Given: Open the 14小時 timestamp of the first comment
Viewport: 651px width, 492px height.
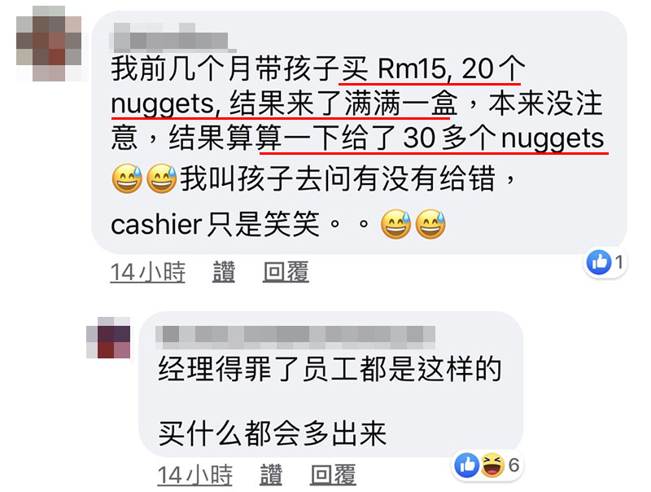Looking at the screenshot, I should [148, 272].
